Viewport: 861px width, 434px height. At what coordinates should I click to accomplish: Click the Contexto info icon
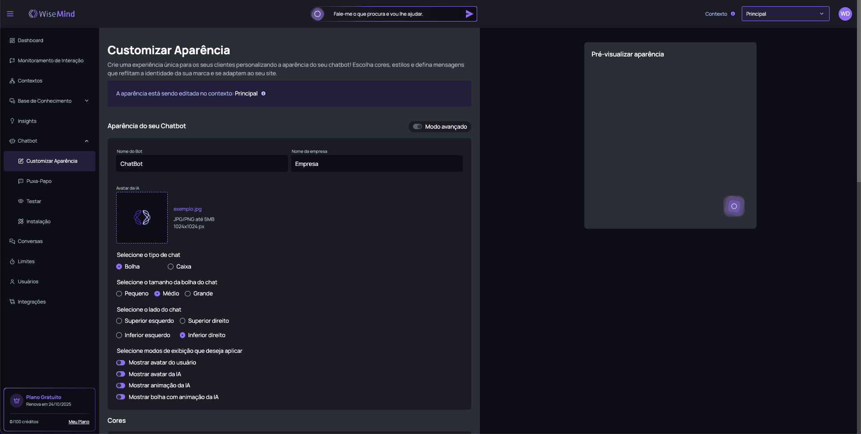coord(733,14)
